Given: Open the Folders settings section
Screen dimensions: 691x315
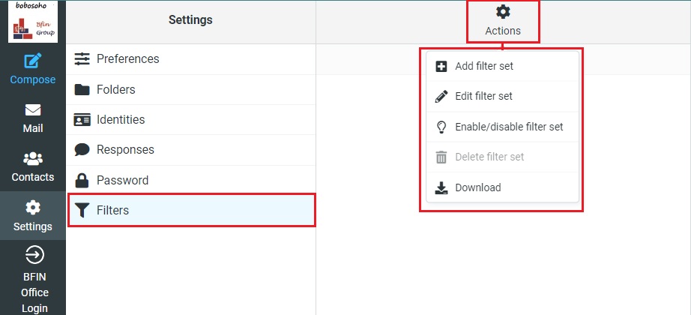Looking at the screenshot, I should tap(115, 89).
